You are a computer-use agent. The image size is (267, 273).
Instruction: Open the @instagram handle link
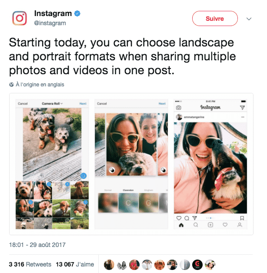[x=50, y=23]
